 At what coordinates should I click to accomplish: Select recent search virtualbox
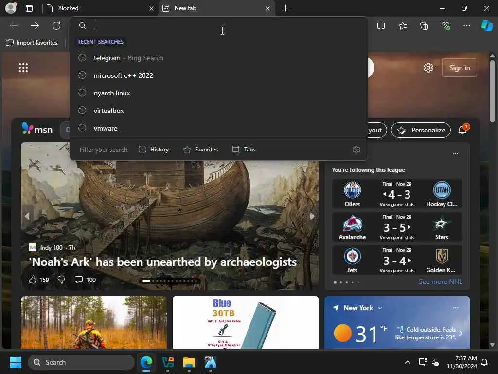click(219, 111)
